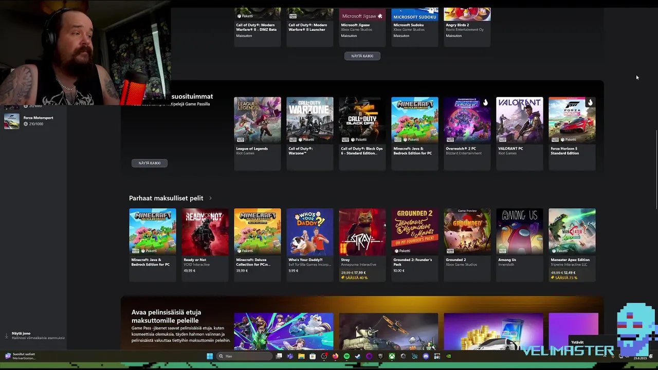Open the Grounded 2 Game Preview tile
This screenshot has height=370, width=658.
[x=467, y=245]
